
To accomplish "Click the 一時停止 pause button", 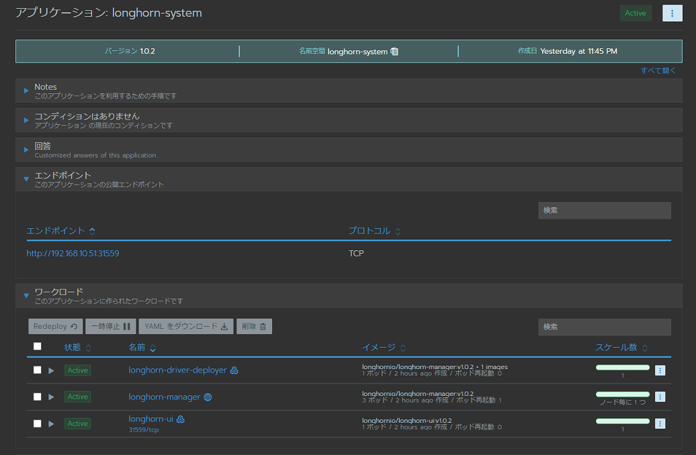I will point(111,326).
